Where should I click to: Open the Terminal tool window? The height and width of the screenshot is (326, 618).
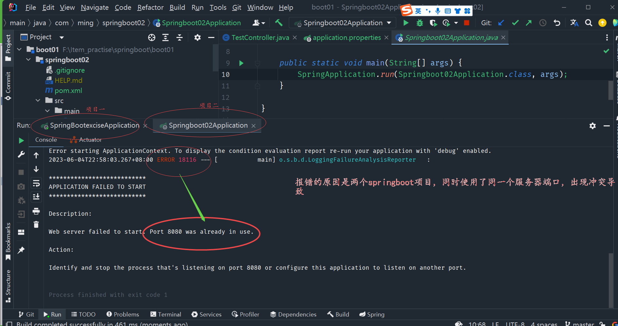[166, 315]
